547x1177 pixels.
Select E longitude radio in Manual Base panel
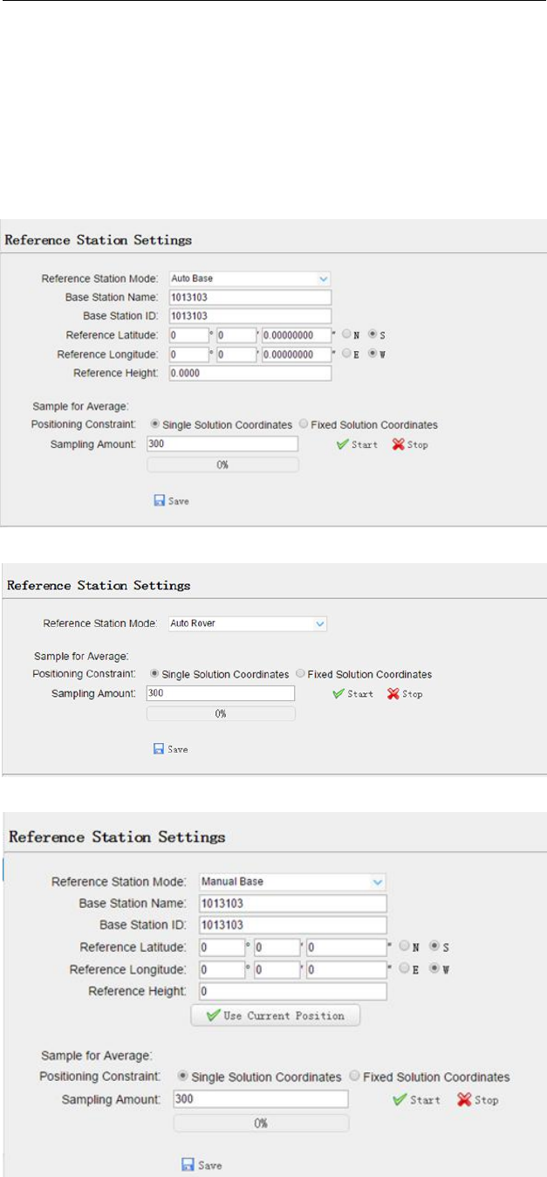[x=404, y=968]
